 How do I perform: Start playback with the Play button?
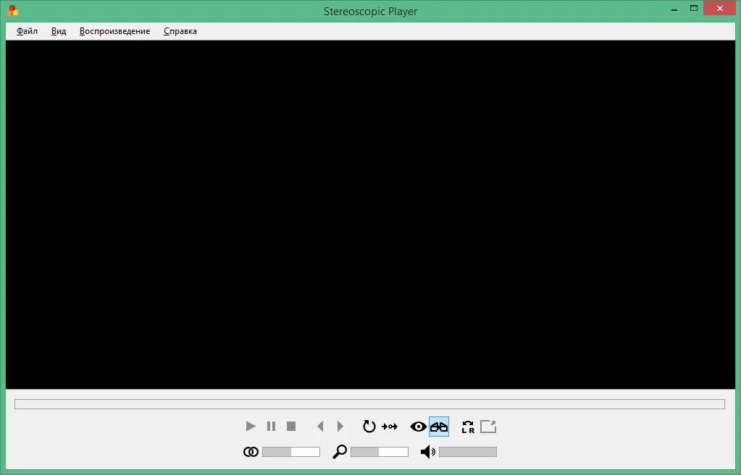coord(251,427)
